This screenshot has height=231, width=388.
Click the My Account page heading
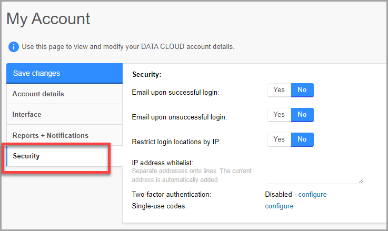[x=48, y=18]
